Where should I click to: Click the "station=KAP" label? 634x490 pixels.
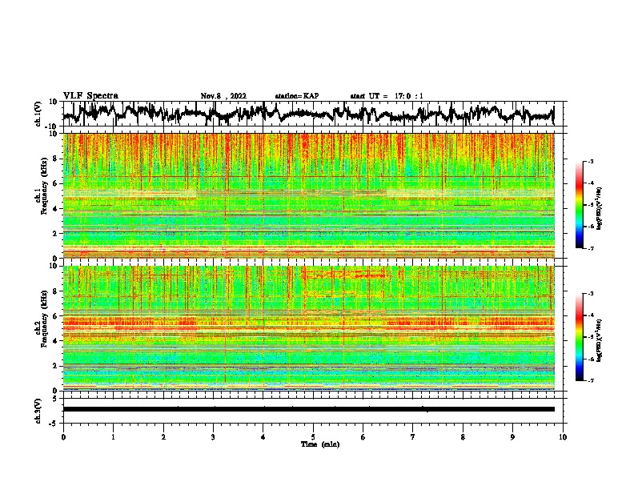[x=297, y=96]
